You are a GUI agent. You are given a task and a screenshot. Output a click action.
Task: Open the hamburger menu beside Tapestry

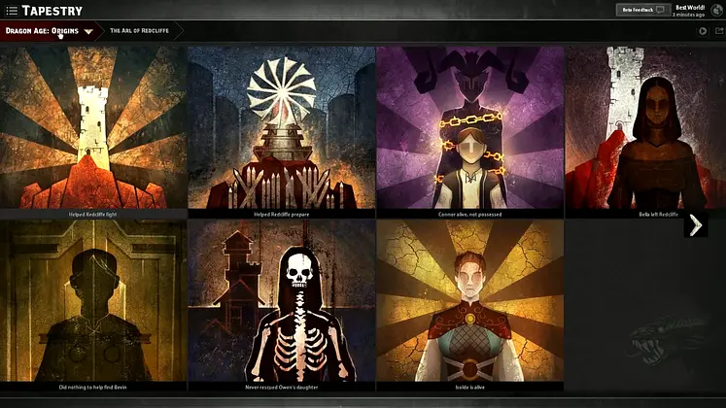click(12, 10)
